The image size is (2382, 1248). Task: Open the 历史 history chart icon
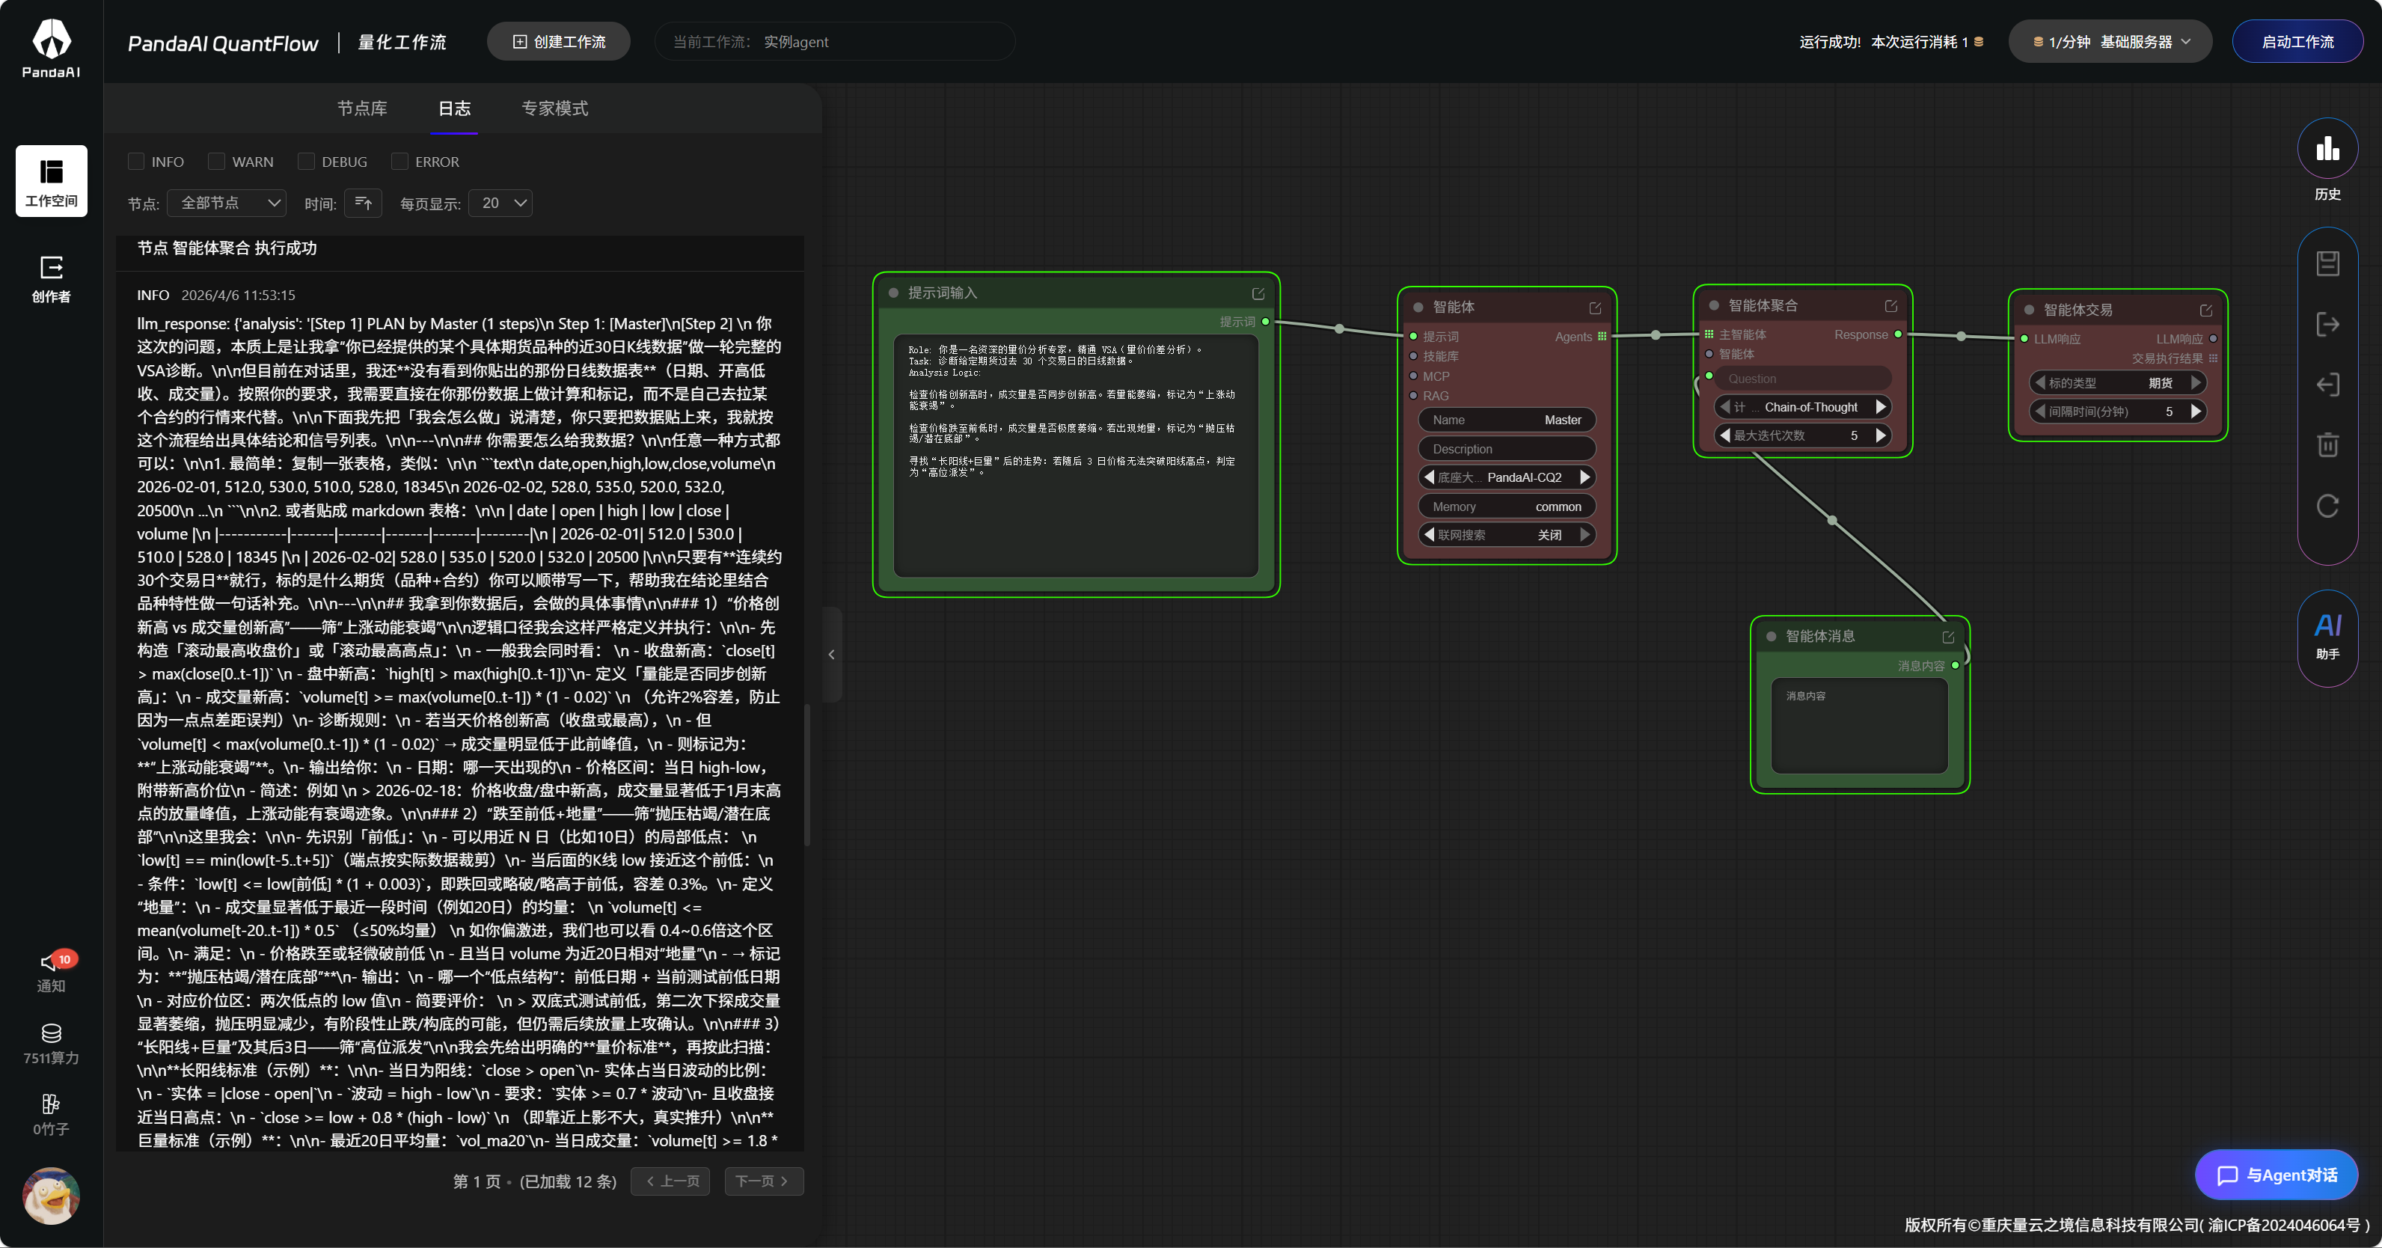(x=2327, y=150)
